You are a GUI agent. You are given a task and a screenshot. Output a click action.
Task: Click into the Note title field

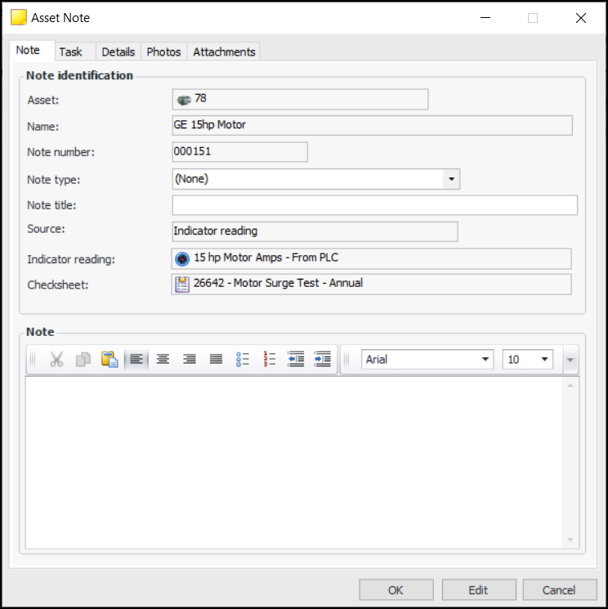click(x=374, y=205)
